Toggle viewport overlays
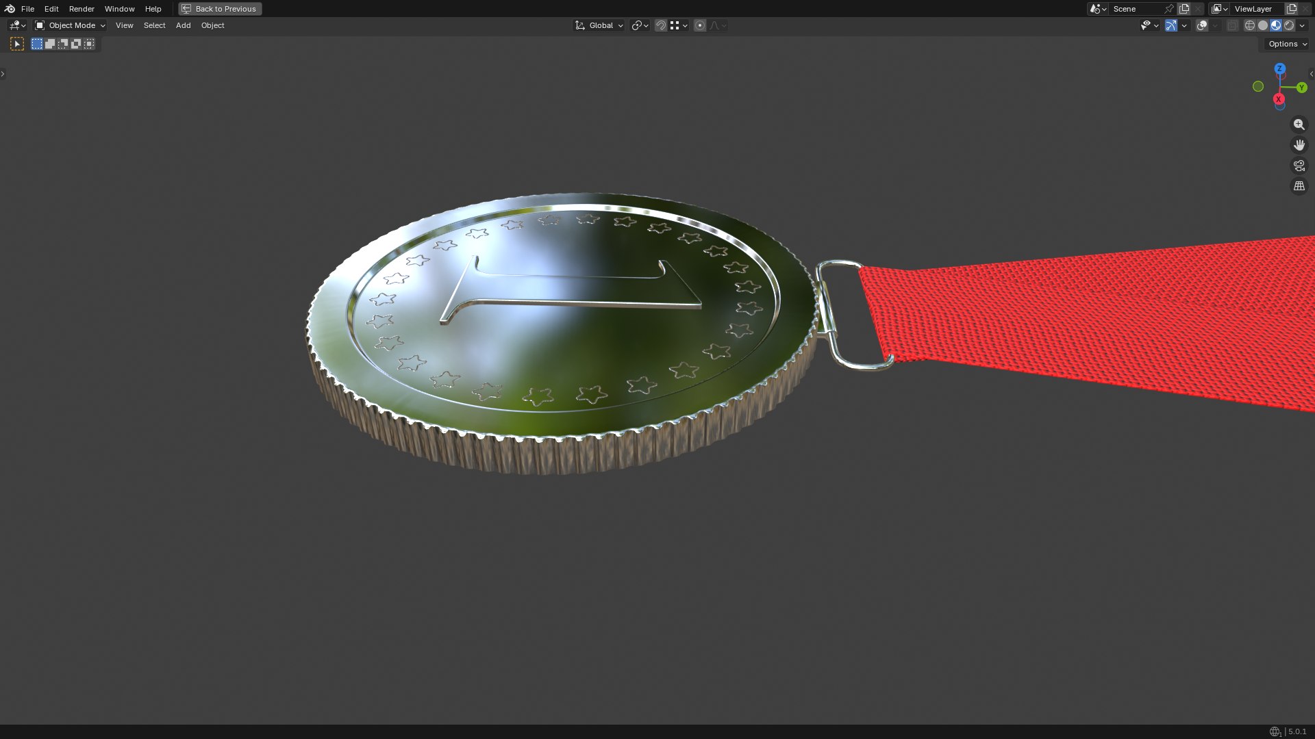The height and width of the screenshot is (739, 1315). click(1202, 25)
